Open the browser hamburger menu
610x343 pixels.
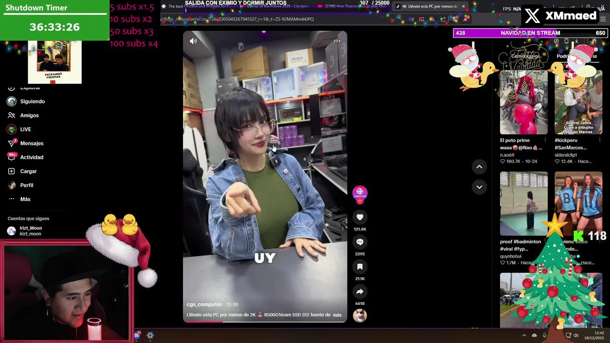click(603, 19)
